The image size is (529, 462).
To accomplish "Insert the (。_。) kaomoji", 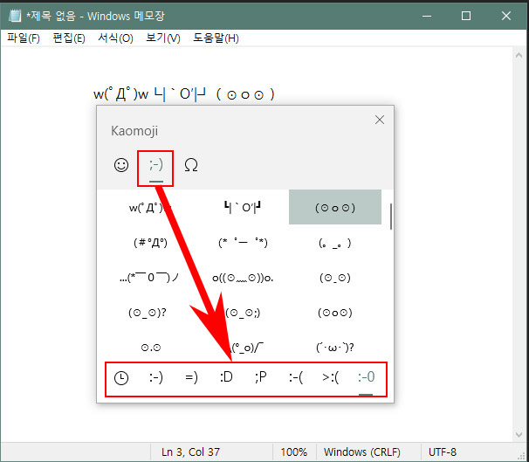I will point(335,244).
